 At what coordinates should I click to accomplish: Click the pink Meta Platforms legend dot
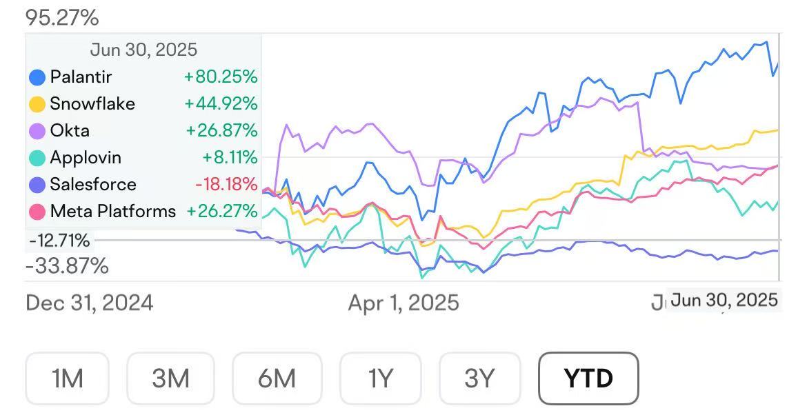pos(37,211)
